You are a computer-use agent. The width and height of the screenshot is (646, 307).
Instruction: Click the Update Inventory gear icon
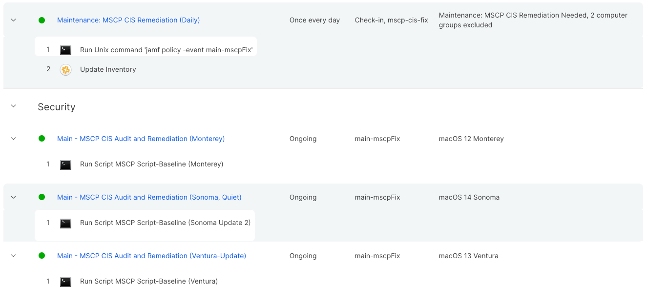(65, 70)
